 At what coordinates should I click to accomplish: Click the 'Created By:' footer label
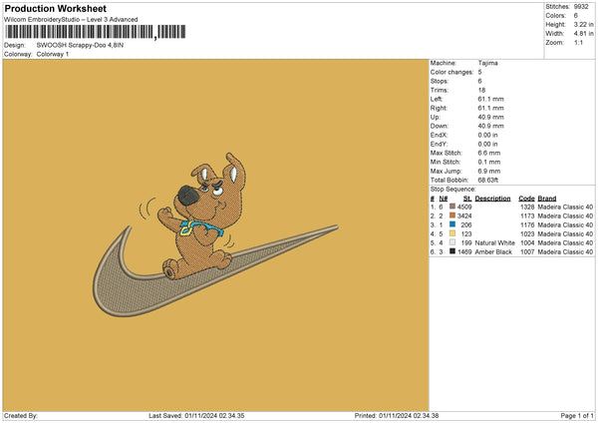click(x=21, y=415)
